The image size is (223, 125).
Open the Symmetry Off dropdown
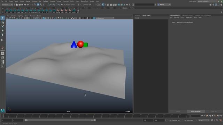click(x=87, y=5)
